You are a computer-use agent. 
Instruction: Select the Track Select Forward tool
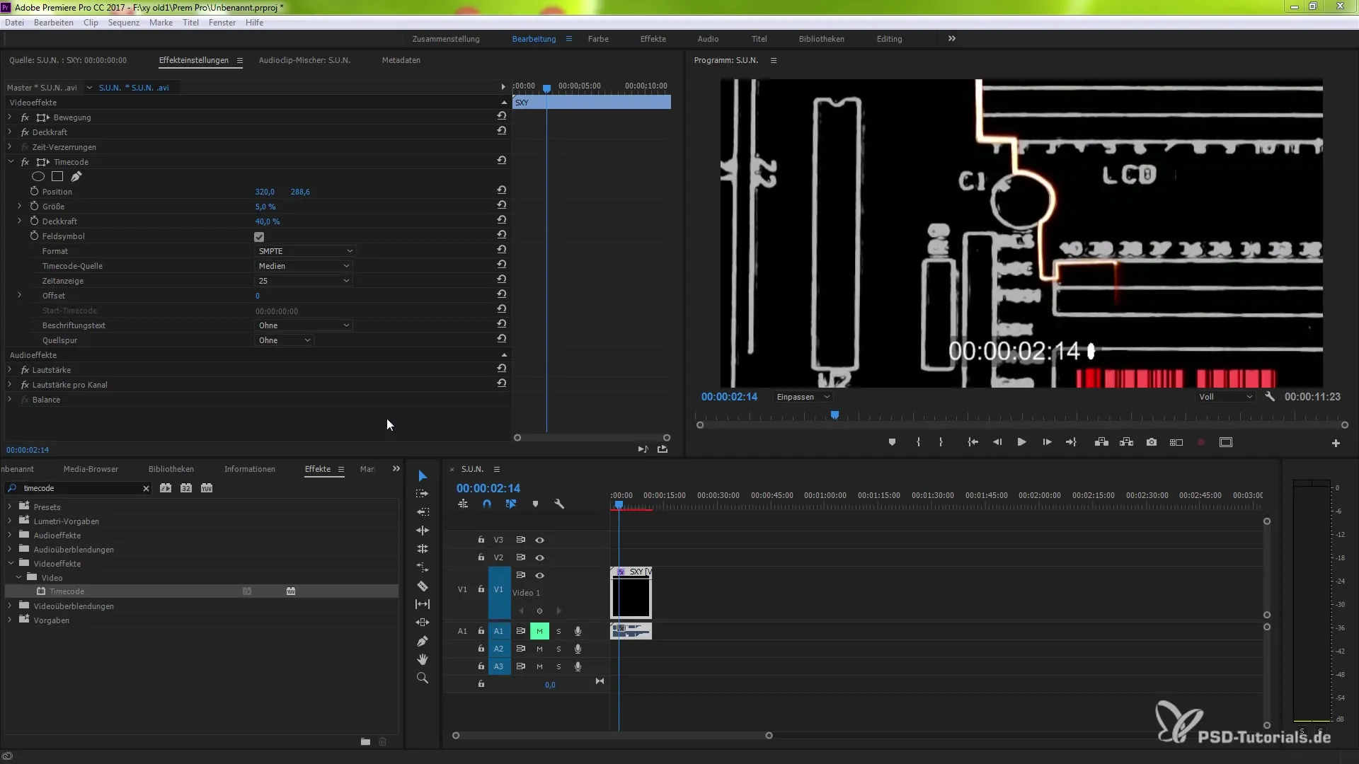423,494
